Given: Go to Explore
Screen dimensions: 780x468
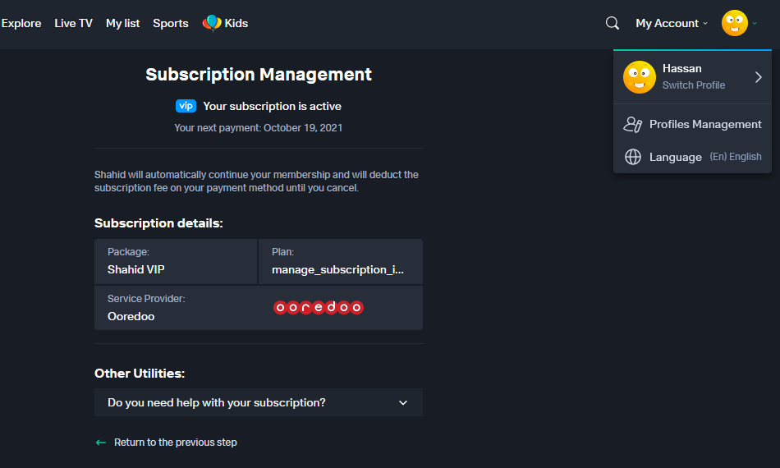Looking at the screenshot, I should [x=21, y=23].
